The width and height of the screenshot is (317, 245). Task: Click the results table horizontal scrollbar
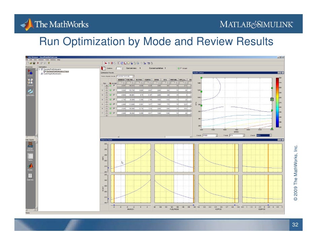154,137
